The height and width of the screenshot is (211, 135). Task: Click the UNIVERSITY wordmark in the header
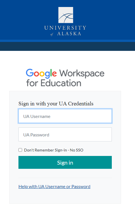pyautogui.click(x=65, y=28)
